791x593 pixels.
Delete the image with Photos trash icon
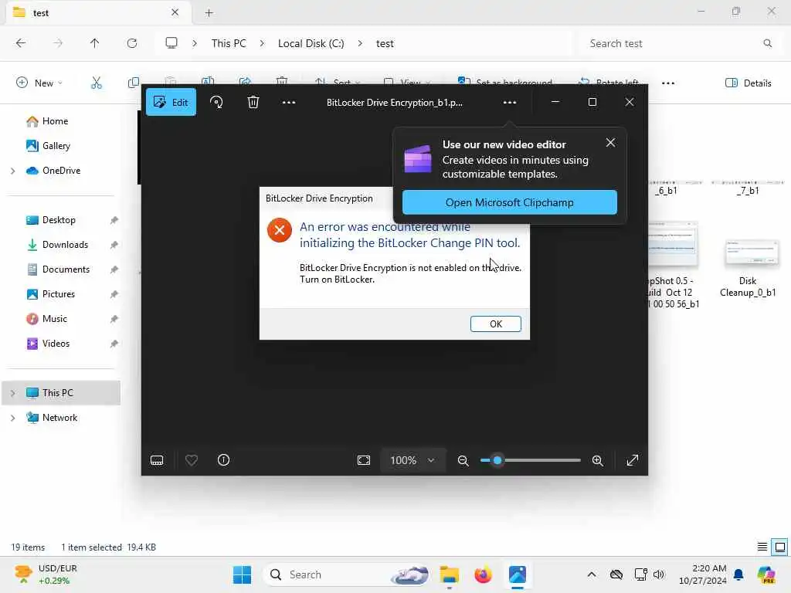coord(253,103)
